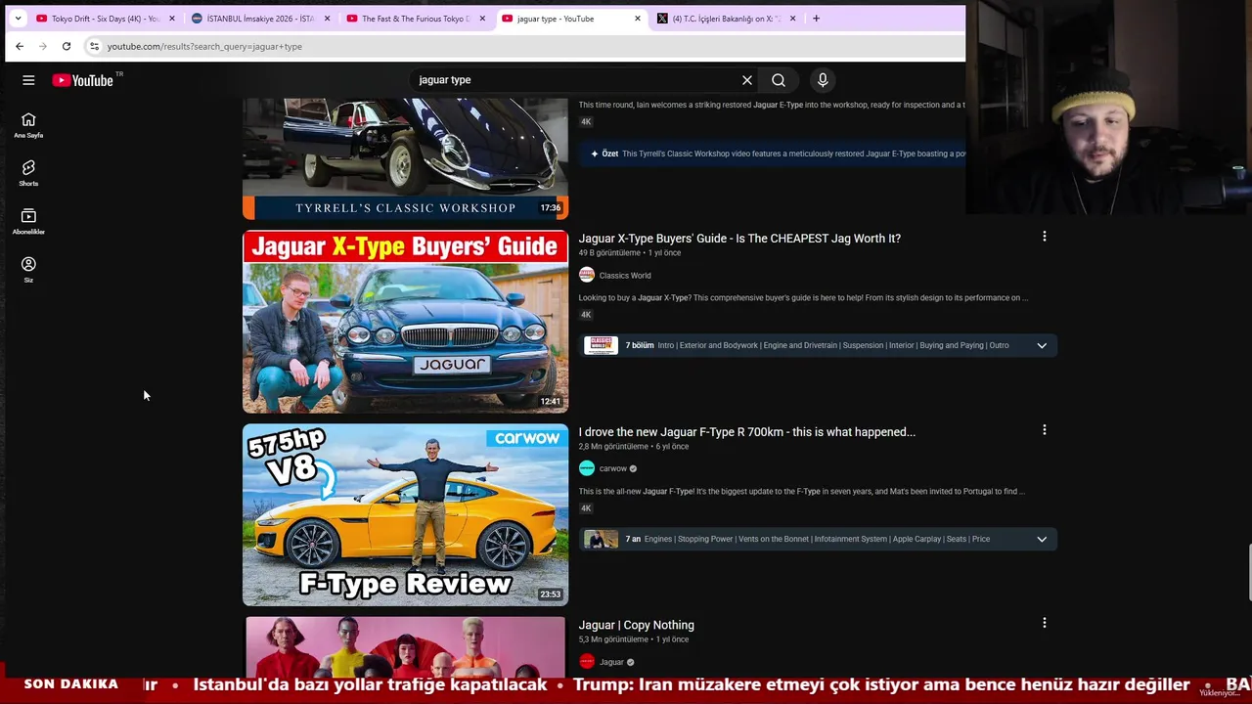
Task: Open Jaguar | Copy Nothing video title
Action: pos(636,625)
